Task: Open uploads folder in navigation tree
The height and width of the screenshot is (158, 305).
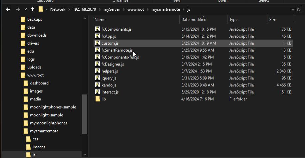Action: point(34,67)
